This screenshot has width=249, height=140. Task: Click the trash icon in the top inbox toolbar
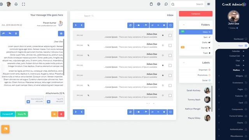tap(164, 25)
